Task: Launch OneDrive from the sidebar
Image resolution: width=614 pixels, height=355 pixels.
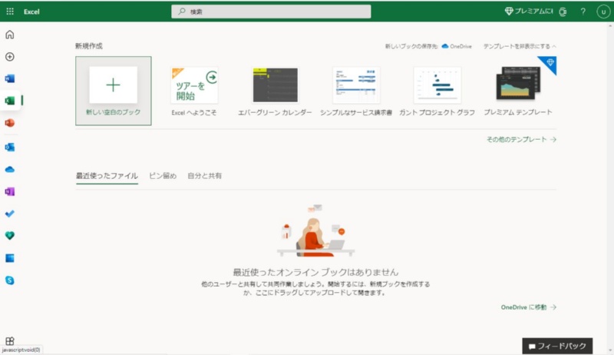Action: [x=10, y=169]
